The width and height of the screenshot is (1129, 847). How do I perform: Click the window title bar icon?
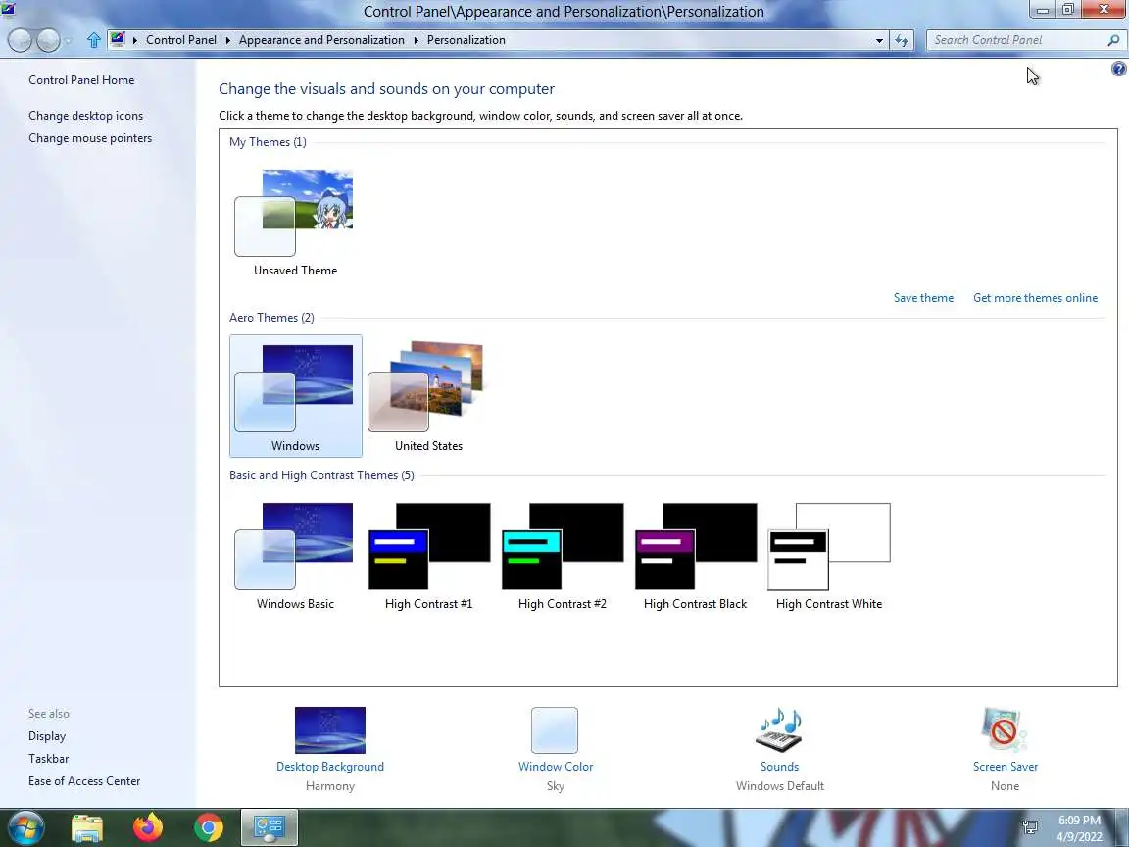(x=8, y=10)
